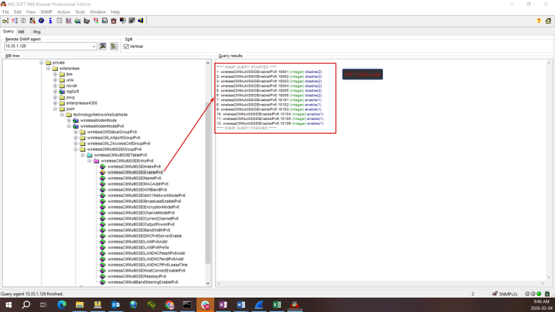Click the floppy disk document toolbar icon

[105, 21]
